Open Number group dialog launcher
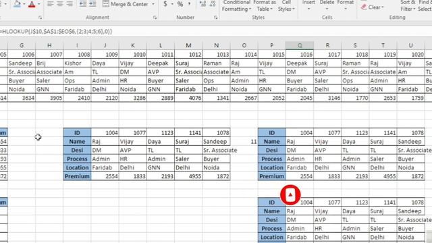This screenshot has width=432, height=243. pos(215,18)
